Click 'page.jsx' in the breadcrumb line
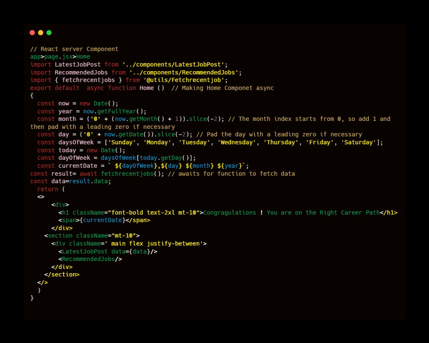The width and height of the screenshot is (429, 343). pyautogui.click(x=58, y=57)
